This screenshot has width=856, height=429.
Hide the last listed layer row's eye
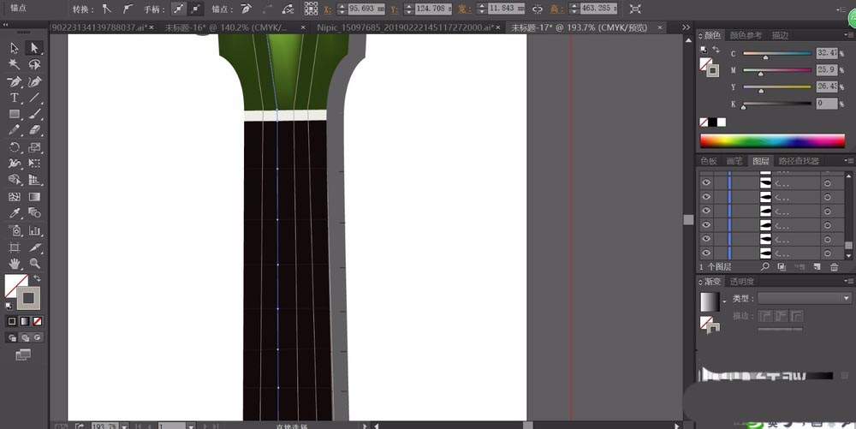(x=706, y=253)
